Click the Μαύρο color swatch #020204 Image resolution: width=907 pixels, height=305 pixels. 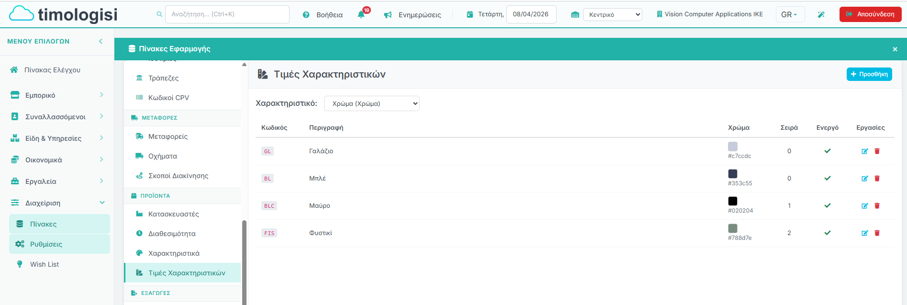[733, 201]
